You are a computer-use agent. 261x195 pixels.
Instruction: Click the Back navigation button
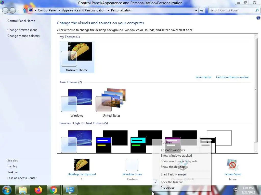(x=5, y=10)
